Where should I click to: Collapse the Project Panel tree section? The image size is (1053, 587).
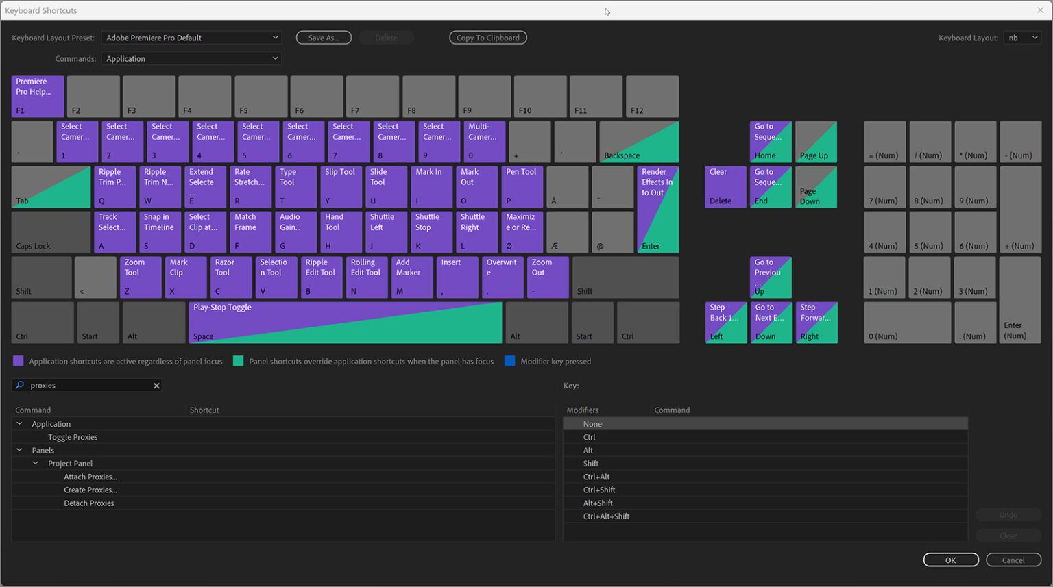[x=35, y=463]
